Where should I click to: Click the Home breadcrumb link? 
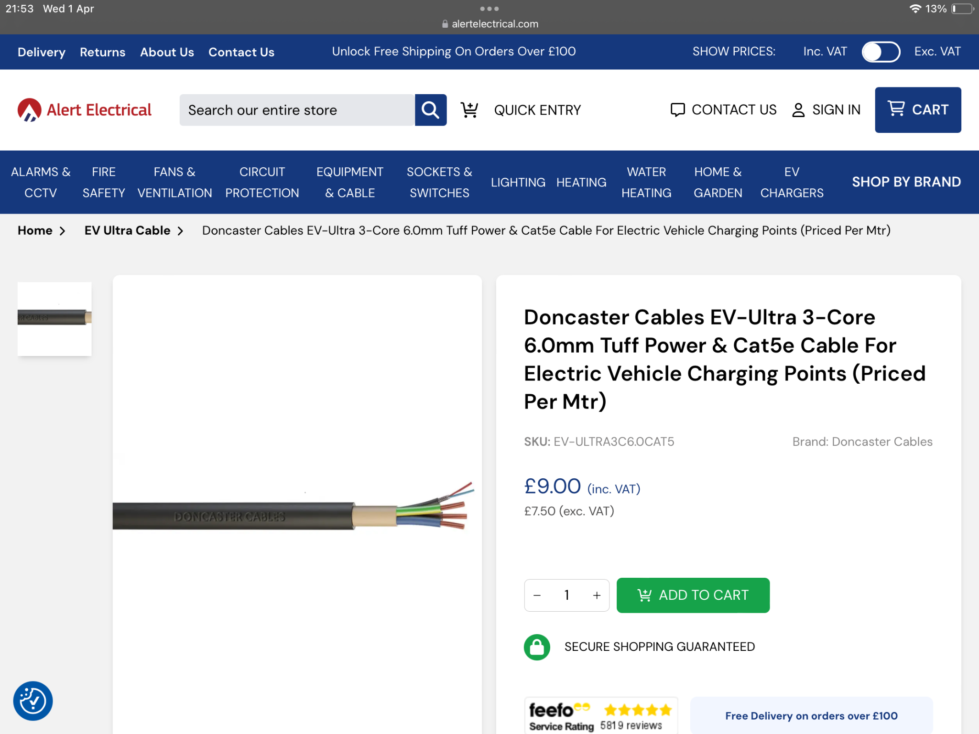(35, 230)
